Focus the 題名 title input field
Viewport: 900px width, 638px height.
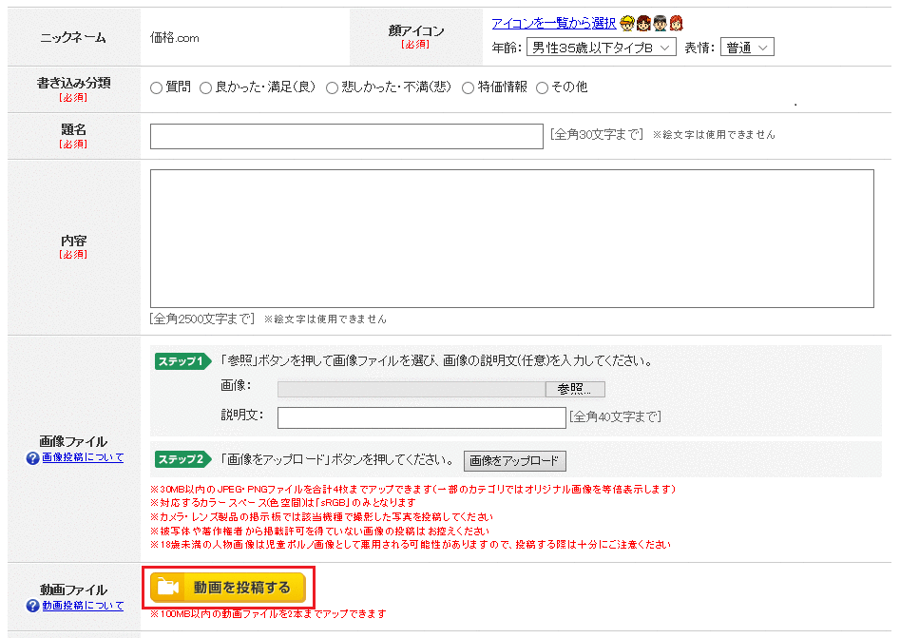(347, 136)
